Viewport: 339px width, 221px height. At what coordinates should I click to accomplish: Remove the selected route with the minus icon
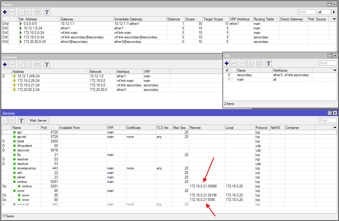(x=13, y=12)
